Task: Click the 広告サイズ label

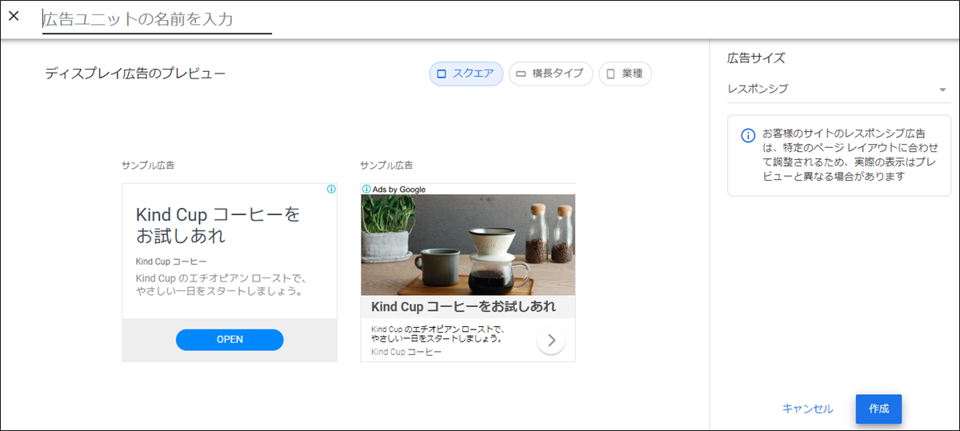Action: (756, 58)
